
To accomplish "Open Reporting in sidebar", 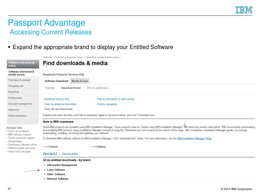I will [x=23, y=92].
